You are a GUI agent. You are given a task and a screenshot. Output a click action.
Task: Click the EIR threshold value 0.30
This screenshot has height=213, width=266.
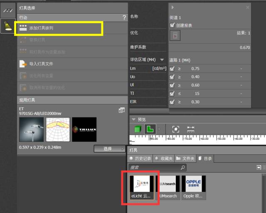click(195, 102)
